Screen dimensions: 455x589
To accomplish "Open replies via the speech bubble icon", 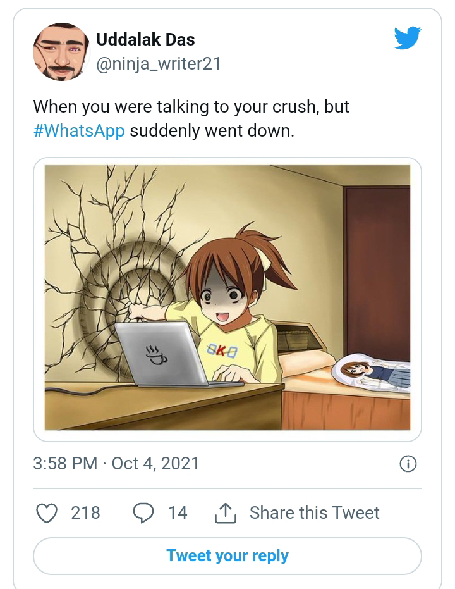I will click(x=143, y=513).
